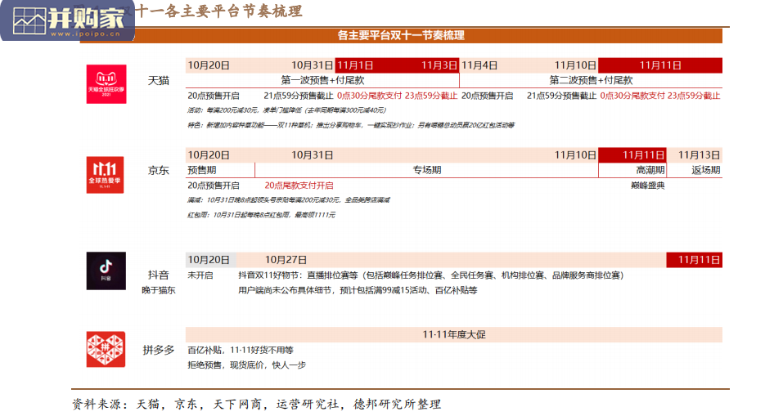This screenshot has width=783, height=416.
Task: Click the 京东 满减 note line
Action: coord(289,200)
